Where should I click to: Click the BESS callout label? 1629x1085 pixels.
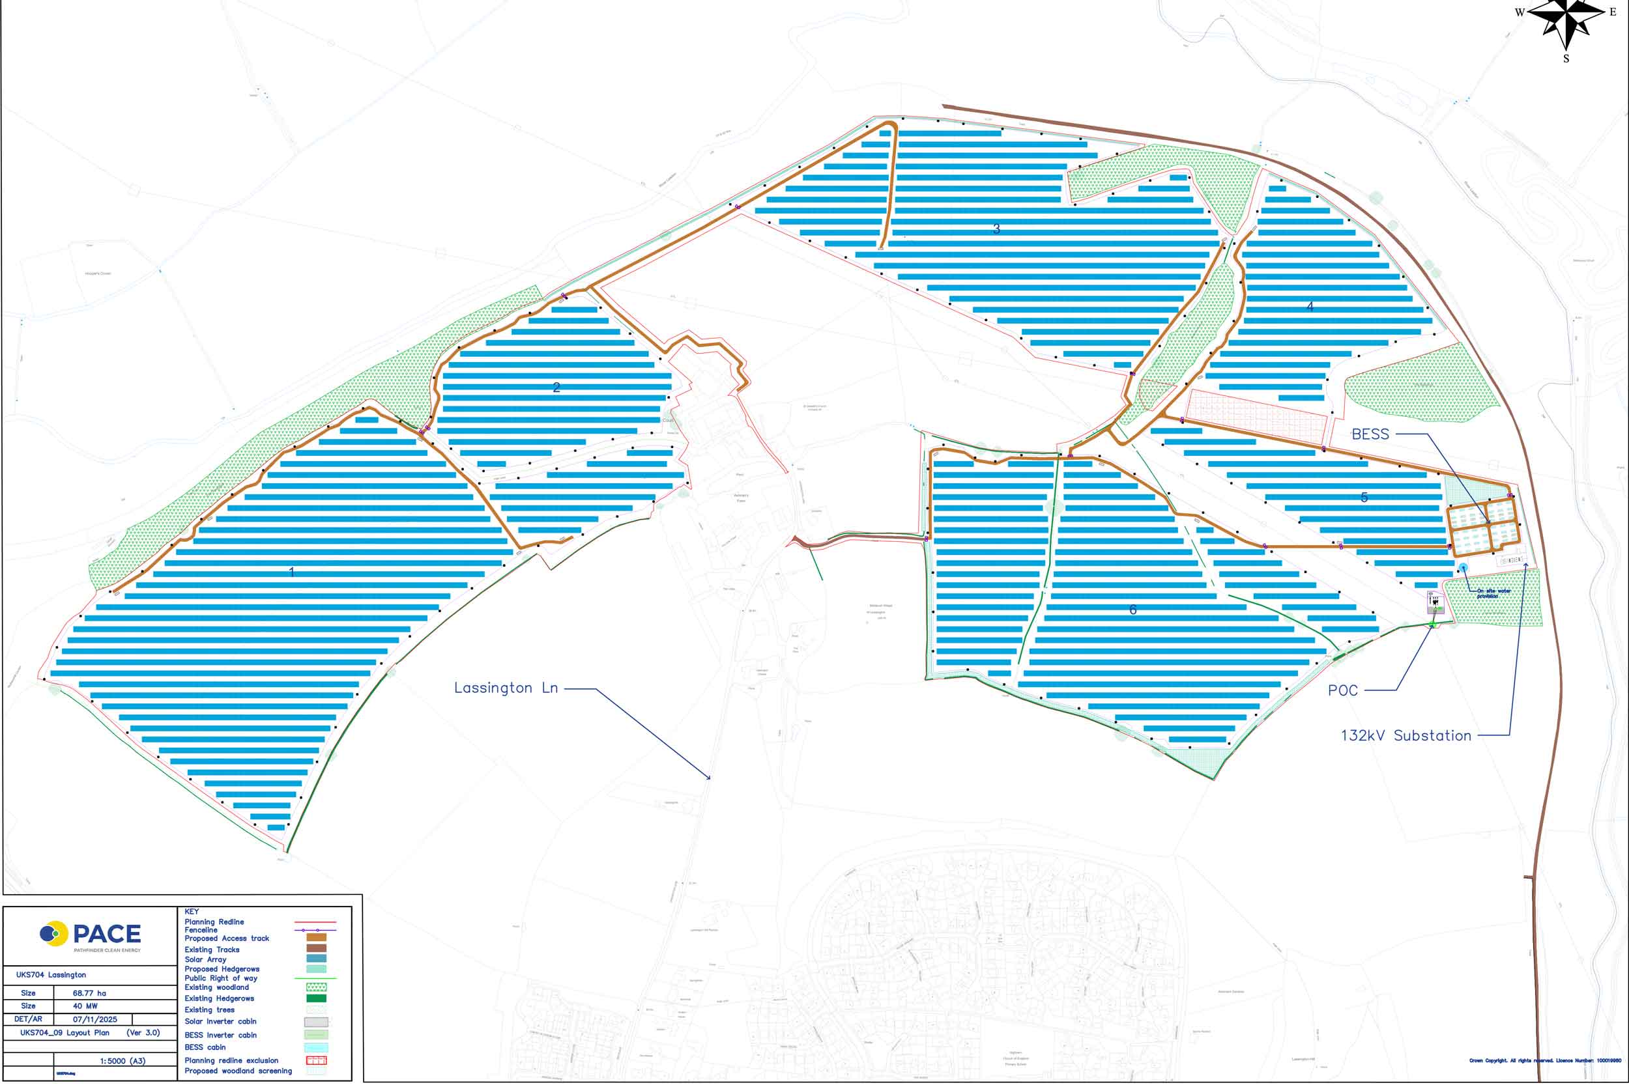[1370, 434]
